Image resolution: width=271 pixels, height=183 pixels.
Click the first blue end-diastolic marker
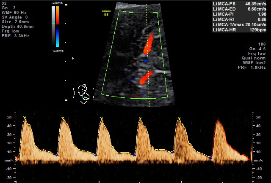(57, 155)
